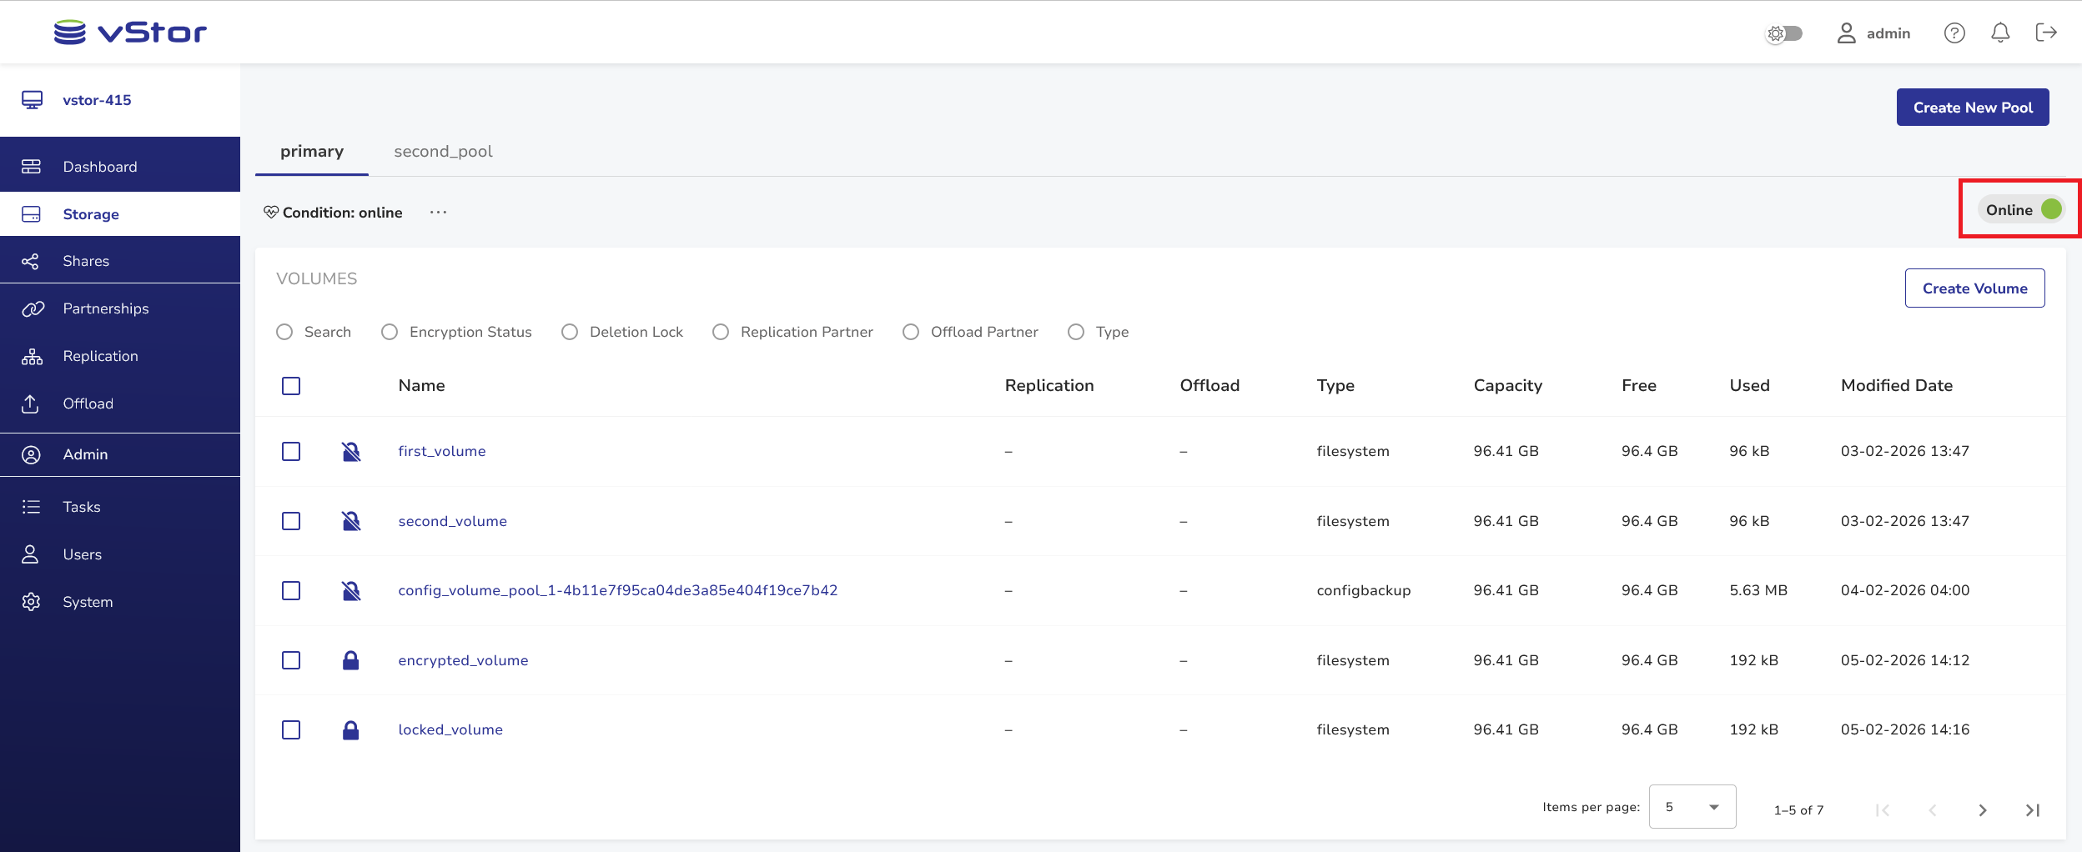The width and height of the screenshot is (2082, 852).
Task: Click the admin user profile icon
Action: (1846, 33)
